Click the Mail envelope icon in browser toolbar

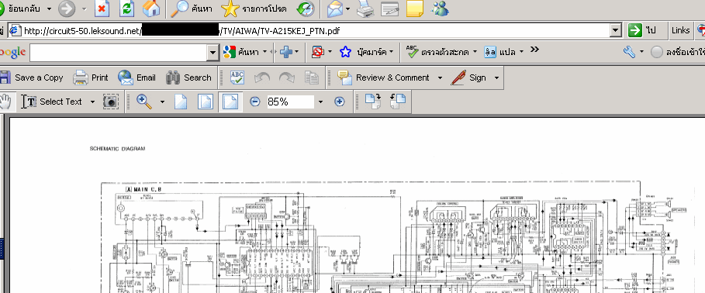(334, 9)
